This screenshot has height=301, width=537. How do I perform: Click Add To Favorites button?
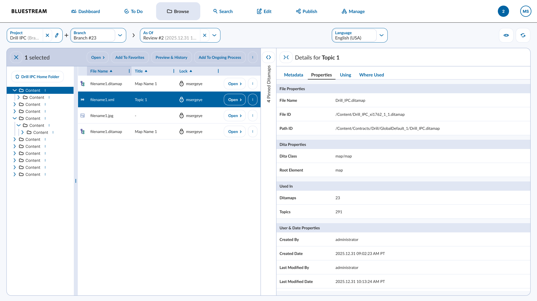click(x=130, y=57)
